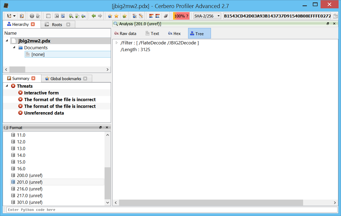This screenshot has height=216, width=341.
Task: Click the magnifier scan toolbar icon
Action: pos(71,16)
